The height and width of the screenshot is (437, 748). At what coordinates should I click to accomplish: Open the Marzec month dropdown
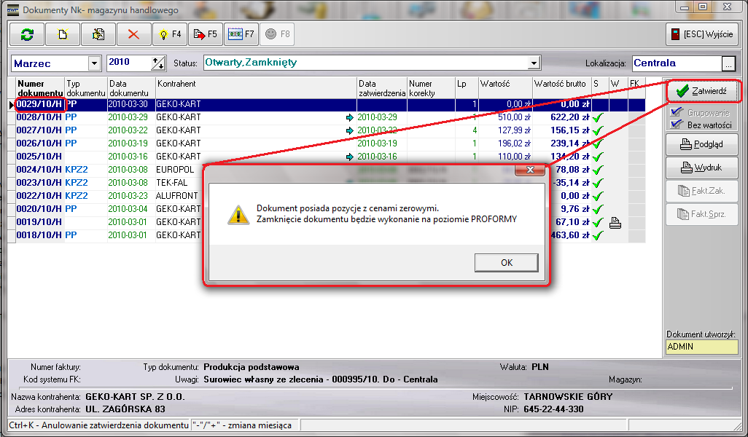94,63
